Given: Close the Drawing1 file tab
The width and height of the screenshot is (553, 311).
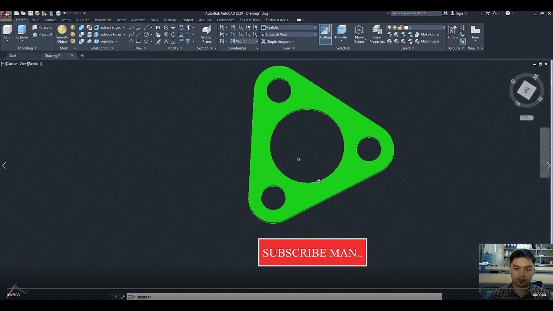Looking at the screenshot, I should (72, 55).
